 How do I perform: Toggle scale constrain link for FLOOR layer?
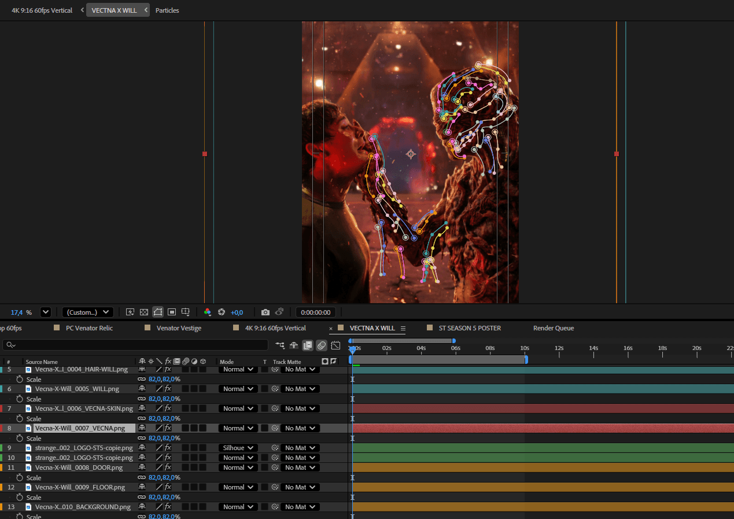click(x=142, y=497)
